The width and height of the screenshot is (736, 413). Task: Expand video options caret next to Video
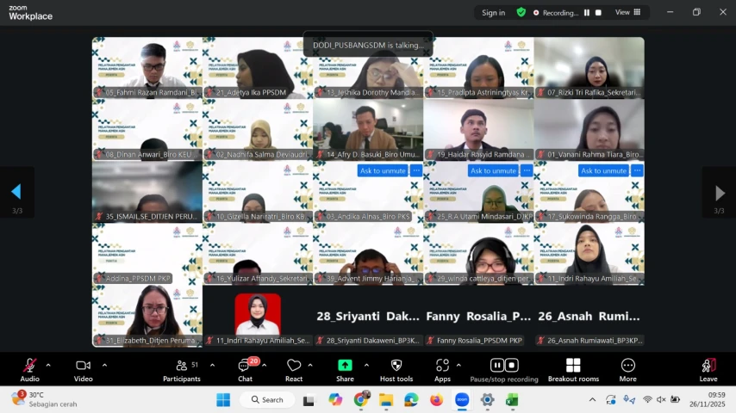[104, 365]
